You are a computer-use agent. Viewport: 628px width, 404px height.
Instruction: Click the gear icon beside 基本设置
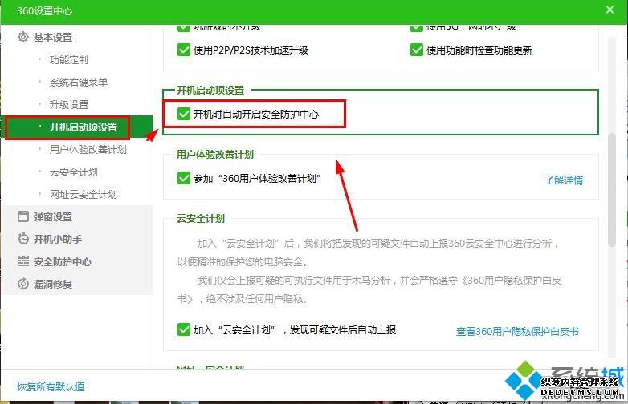pyautogui.click(x=23, y=37)
